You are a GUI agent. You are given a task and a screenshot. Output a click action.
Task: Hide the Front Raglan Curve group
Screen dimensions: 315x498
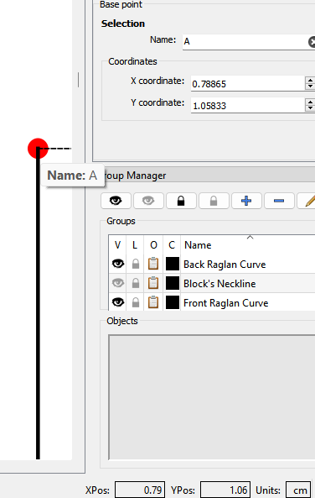(118, 302)
